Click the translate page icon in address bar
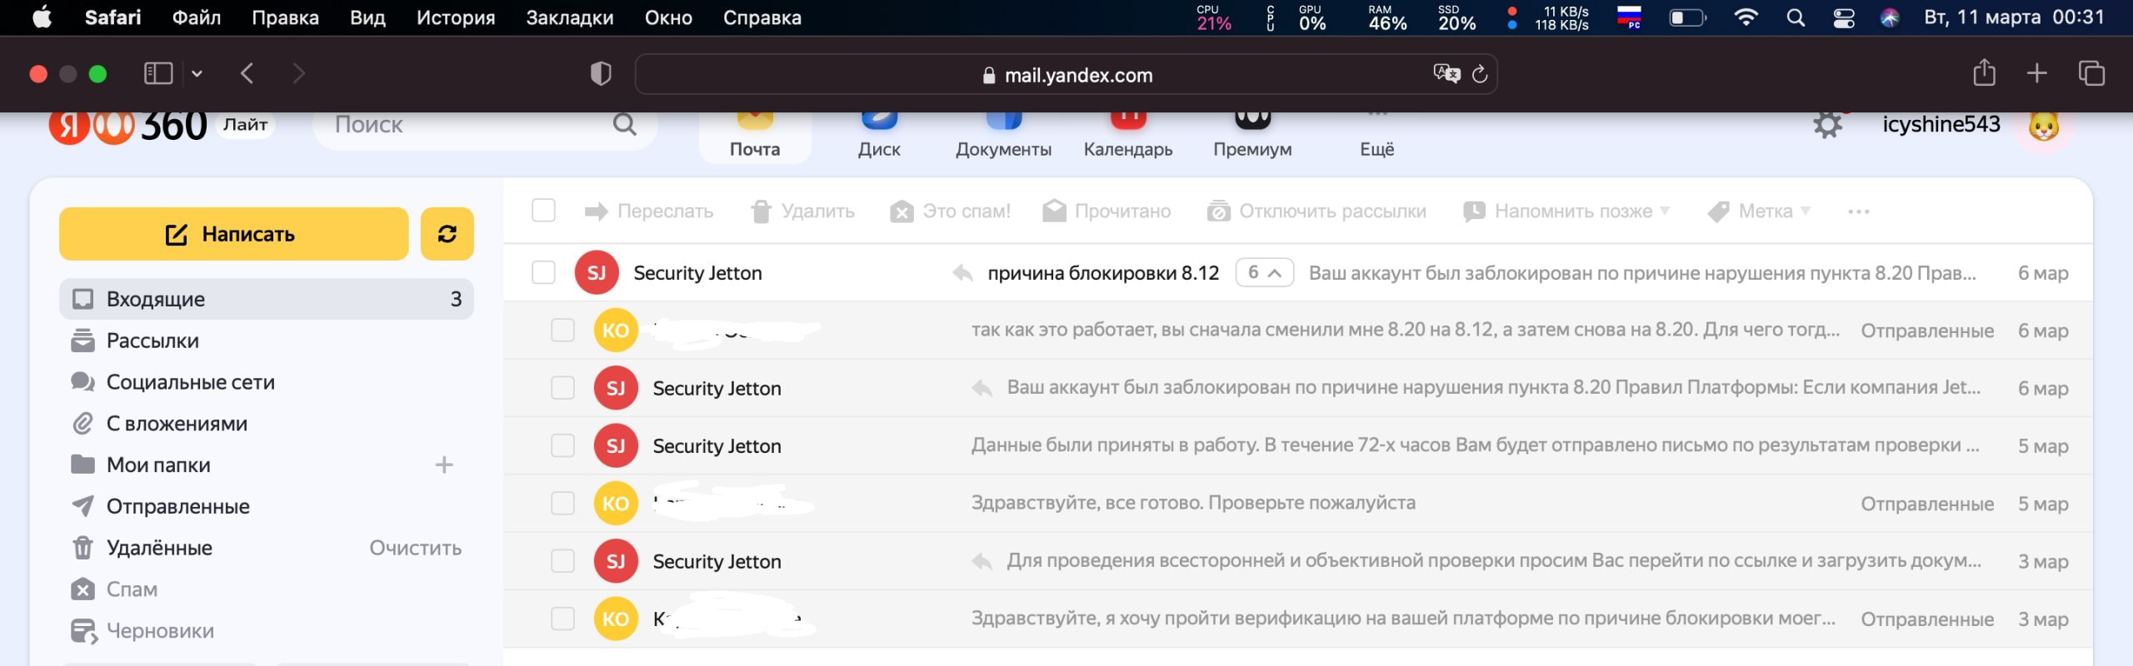Viewport: 2133px width, 666px height. [x=1446, y=74]
